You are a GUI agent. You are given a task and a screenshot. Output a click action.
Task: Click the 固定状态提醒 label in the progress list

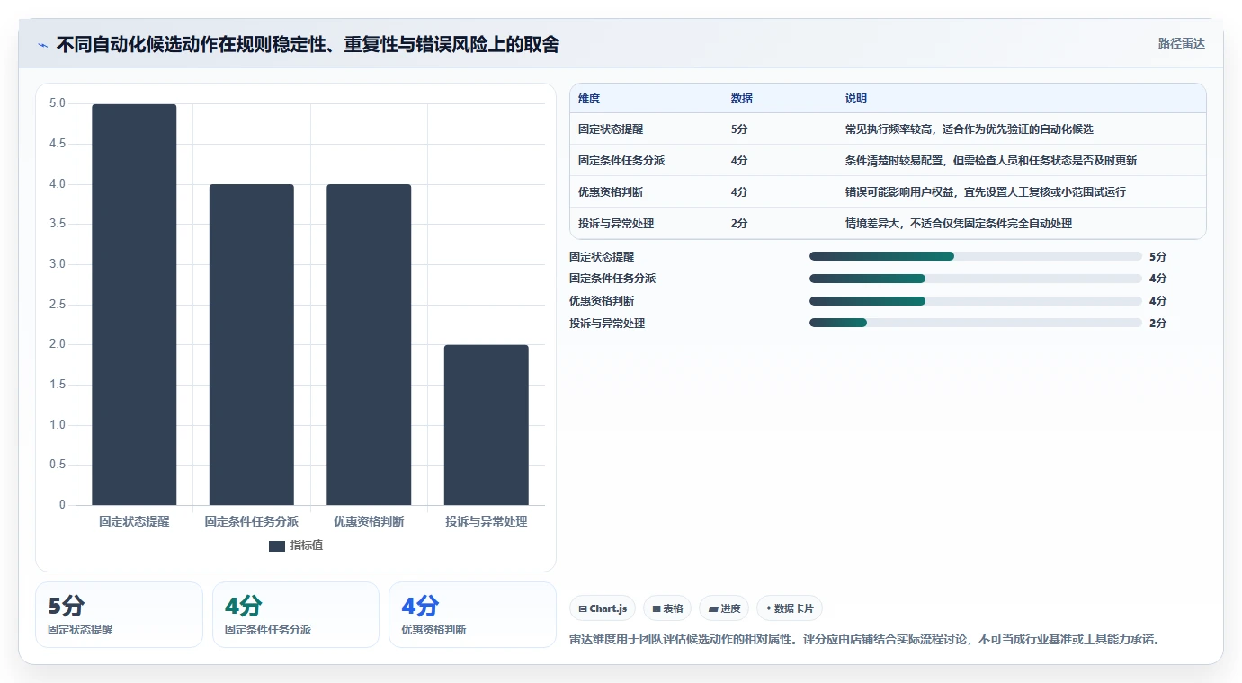click(x=602, y=257)
